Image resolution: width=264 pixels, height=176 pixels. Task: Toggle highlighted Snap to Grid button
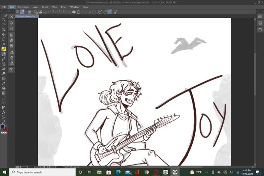tap(109, 12)
